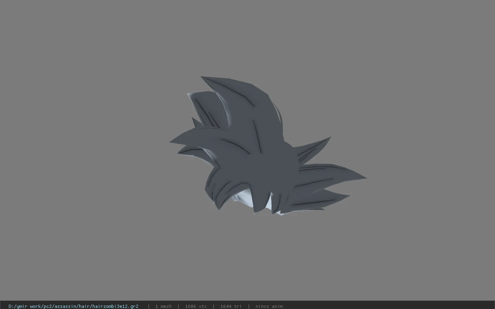This screenshot has width=495, height=309.
Task: Click the "1644 tri" triangle count
Action: click(231, 306)
